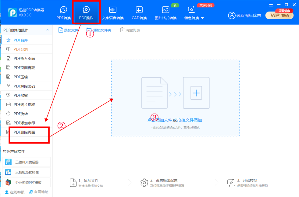The width and height of the screenshot is (299, 197).
Task: Click the 添加文件 step icon at bottom
Action: coord(73,183)
